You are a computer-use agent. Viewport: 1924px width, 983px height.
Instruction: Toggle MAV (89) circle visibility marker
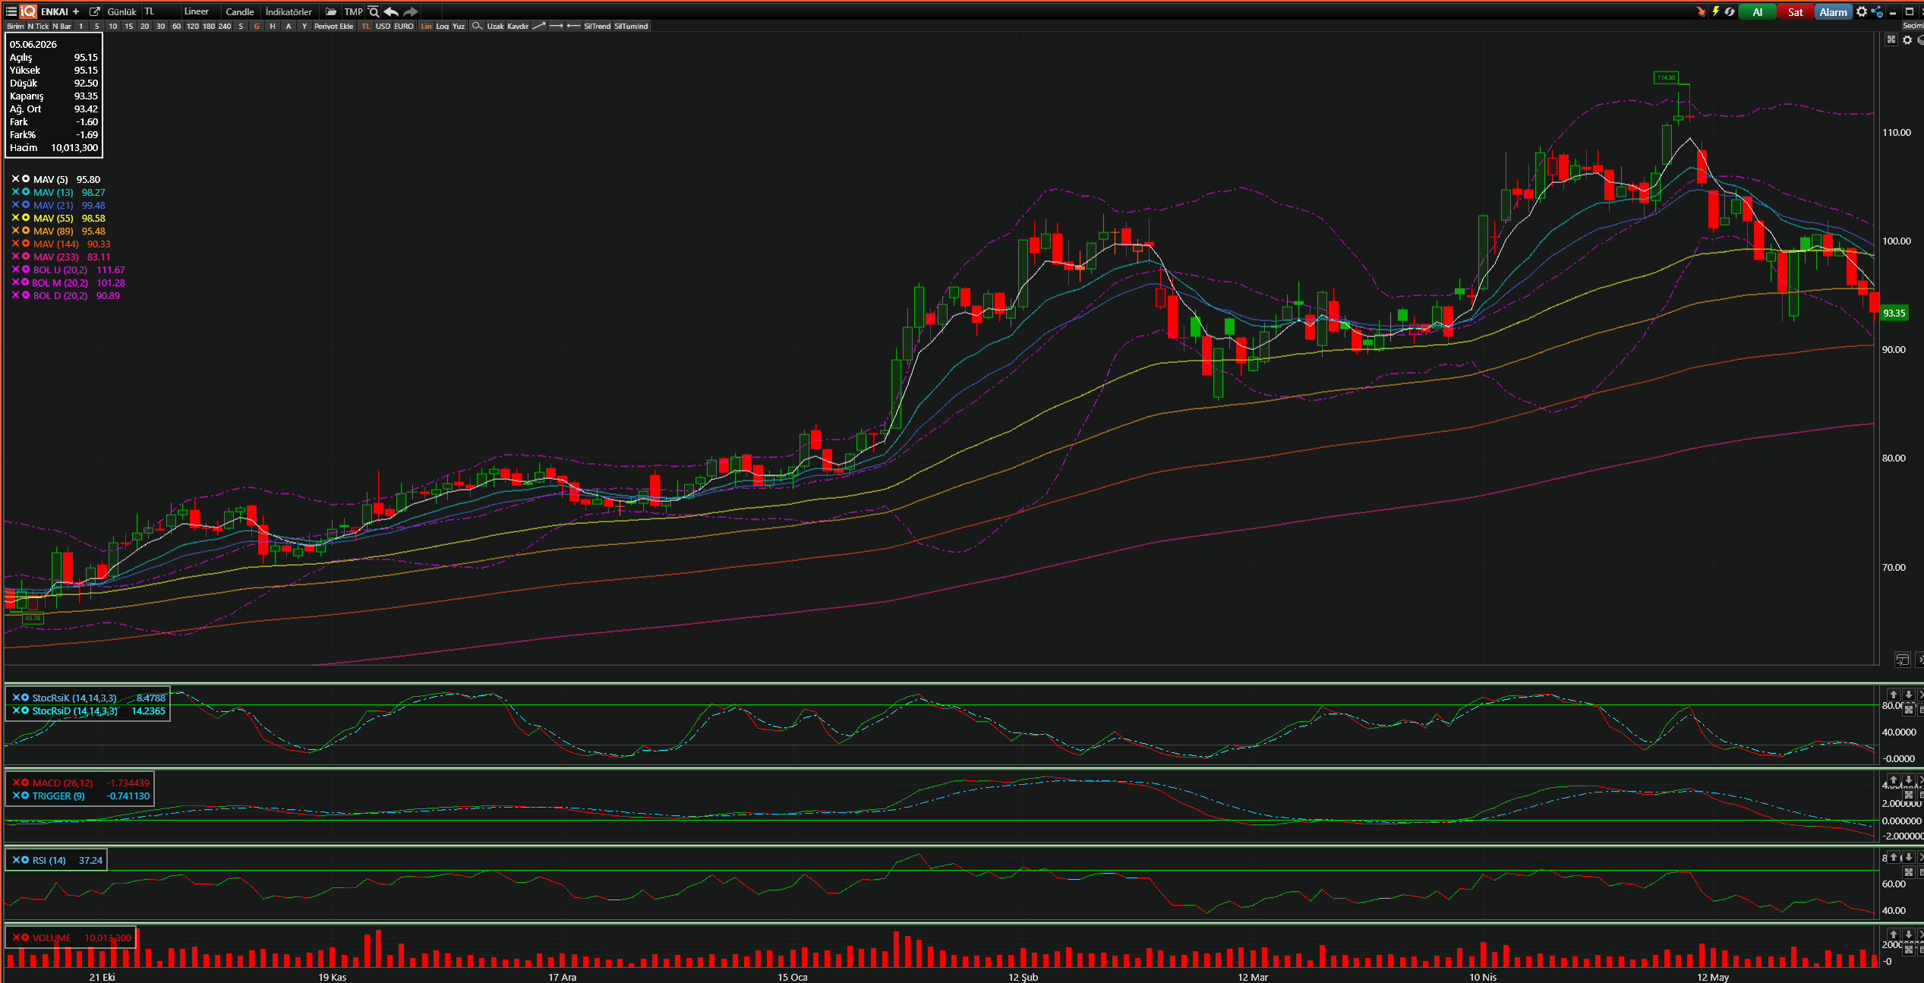point(26,231)
